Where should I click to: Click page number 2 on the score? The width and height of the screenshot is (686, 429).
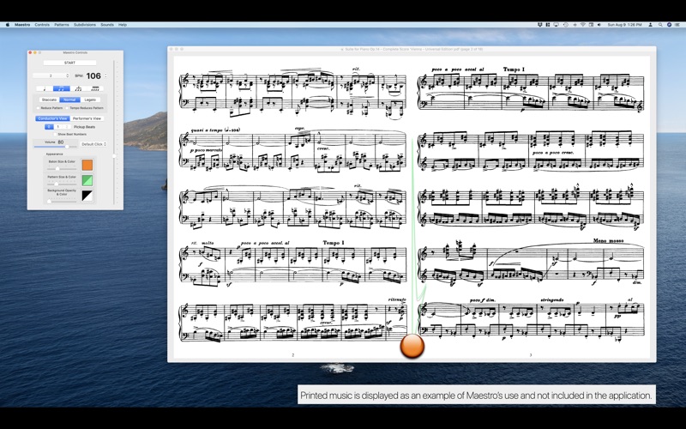tap(292, 355)
